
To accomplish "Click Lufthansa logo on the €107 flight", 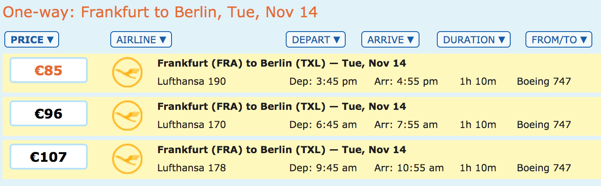I will click(x=127, y=159).
